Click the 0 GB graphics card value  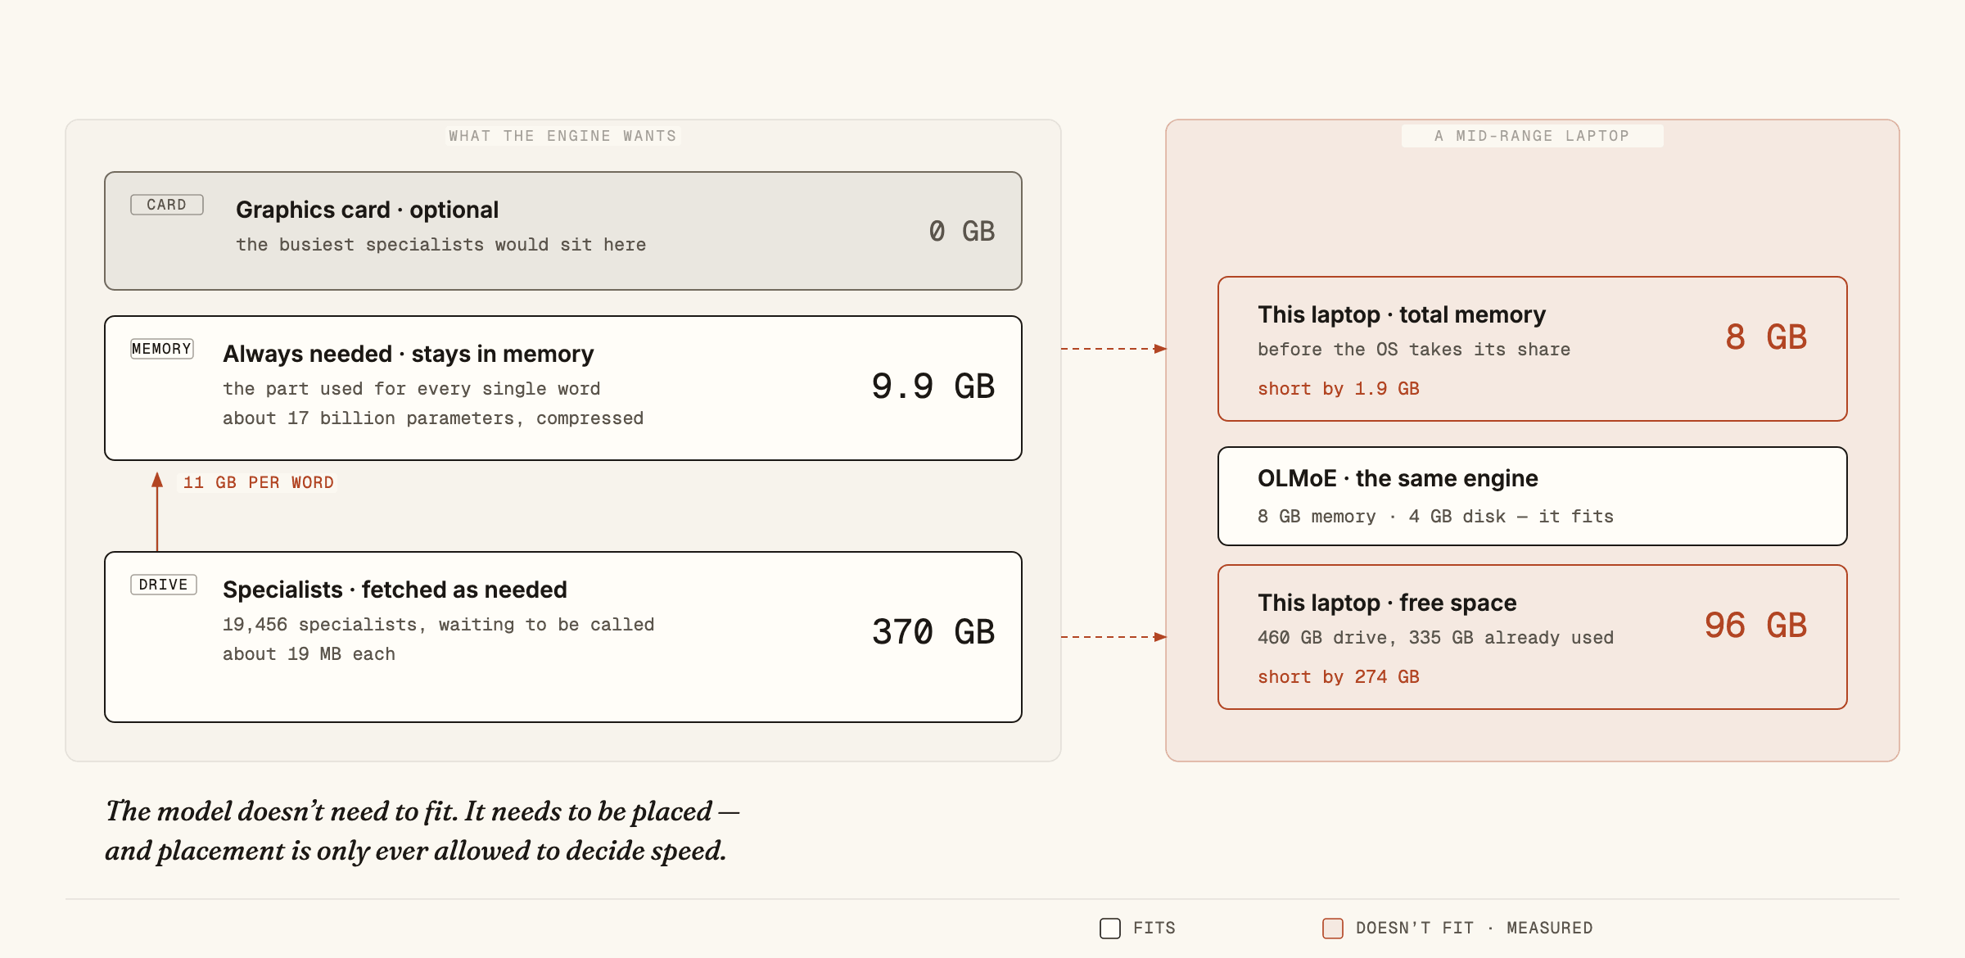pyautogui.click(x=962, y=231)
